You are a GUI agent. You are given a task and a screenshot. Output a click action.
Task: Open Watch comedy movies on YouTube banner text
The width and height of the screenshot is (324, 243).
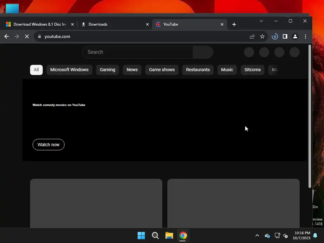[x=59, y=105]
